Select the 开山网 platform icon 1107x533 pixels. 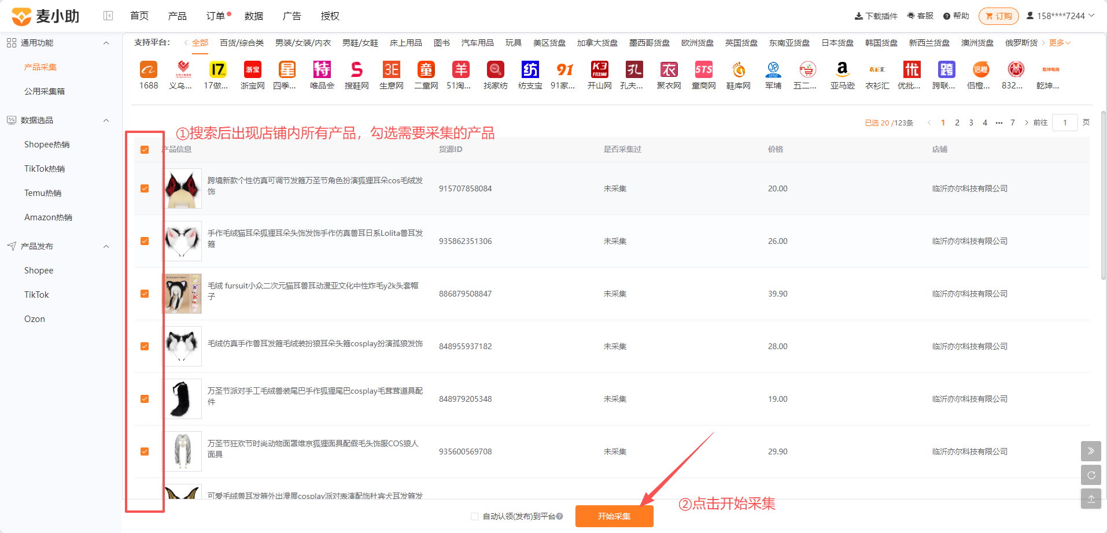600,70
